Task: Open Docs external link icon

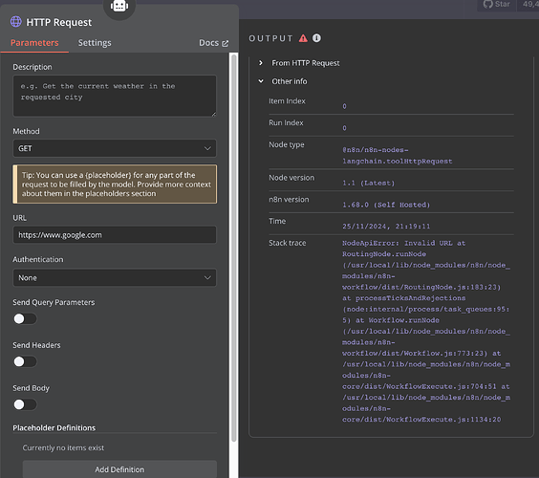Action: point(226,43)
